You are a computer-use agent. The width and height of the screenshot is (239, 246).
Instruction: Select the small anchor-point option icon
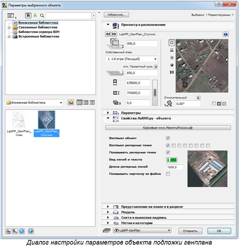(224, 104)
